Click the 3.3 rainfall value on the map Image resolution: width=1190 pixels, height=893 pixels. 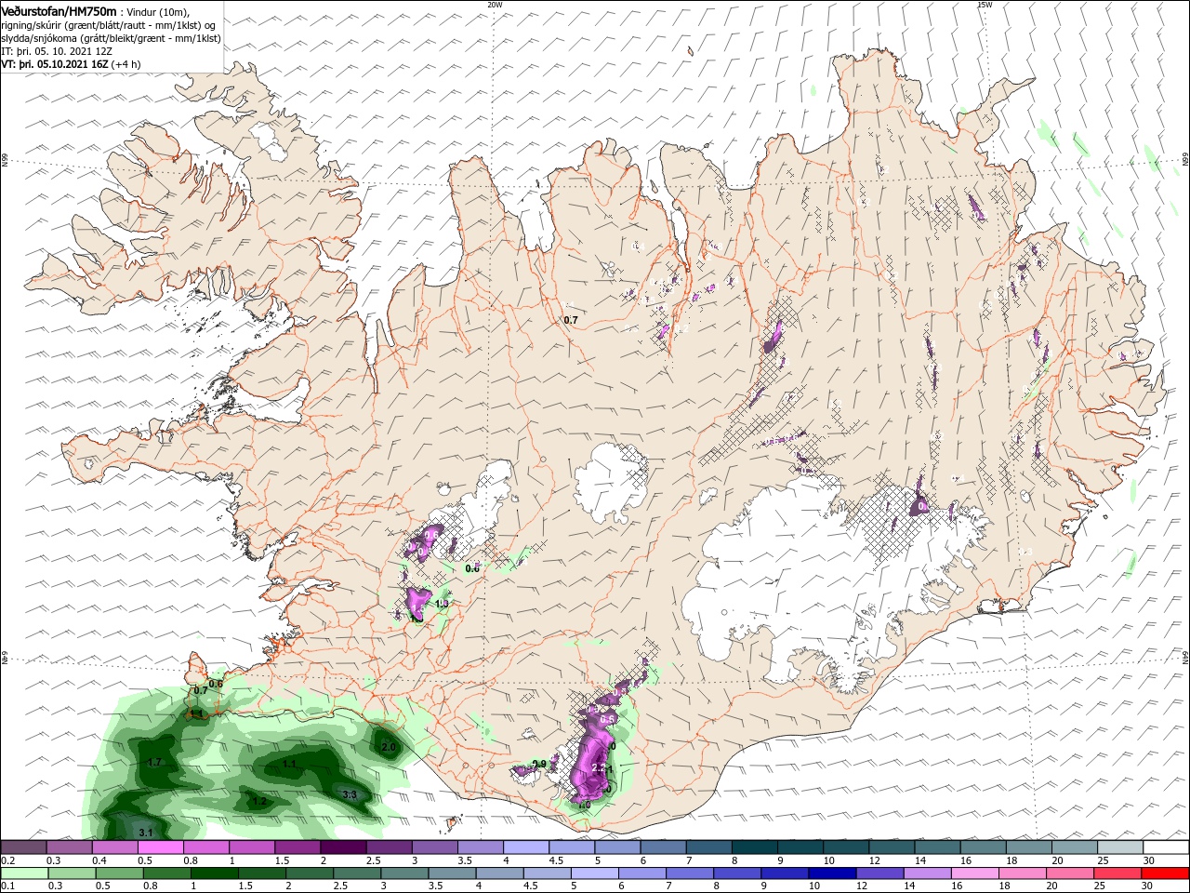point(350,794)
